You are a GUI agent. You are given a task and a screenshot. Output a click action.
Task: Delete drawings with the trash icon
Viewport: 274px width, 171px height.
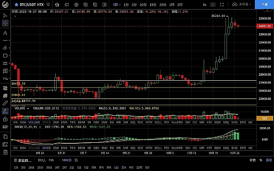pos(5,152)
